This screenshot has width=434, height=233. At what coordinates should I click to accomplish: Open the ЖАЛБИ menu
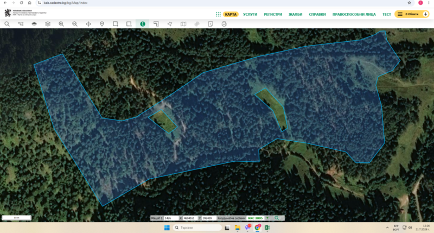pyautogui.click(x=295, y=14)
